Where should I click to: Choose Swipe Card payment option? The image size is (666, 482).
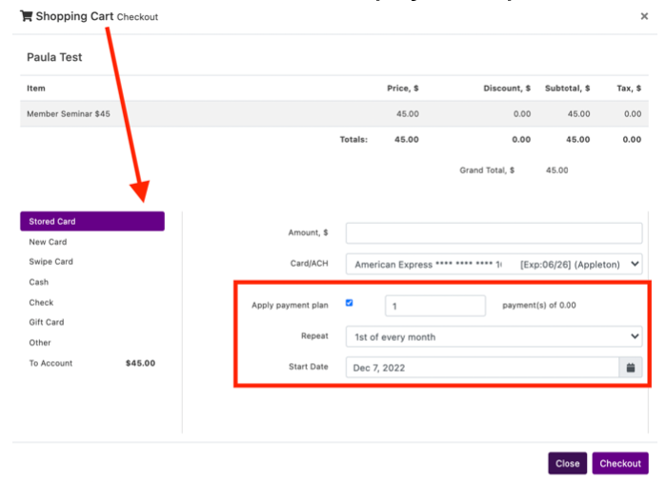(51, 262)
